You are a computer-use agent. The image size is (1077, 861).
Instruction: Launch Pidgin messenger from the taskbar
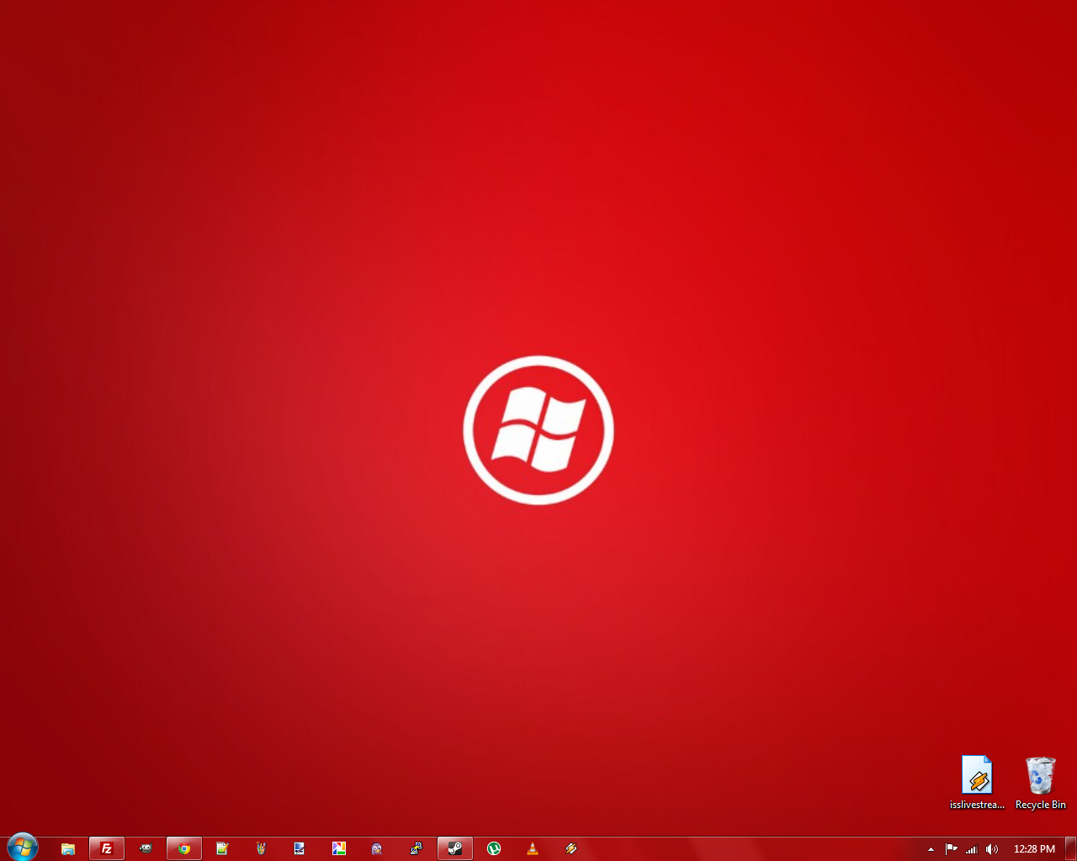click(x=377, y=848)
